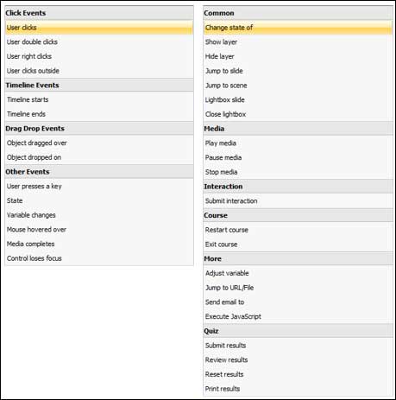Pick "Timeline starts" event
396x400 pixels.
[99, 99]
